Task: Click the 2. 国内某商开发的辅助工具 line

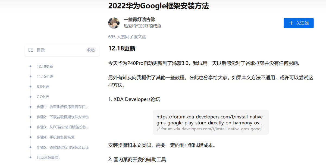Action: [x=137, y=159]
